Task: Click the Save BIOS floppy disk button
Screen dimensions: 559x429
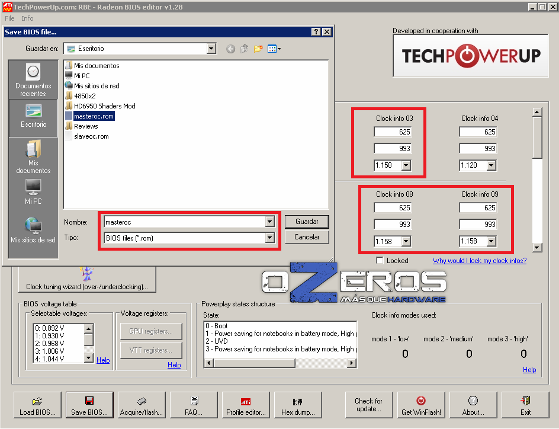Action: [x=89, y=405]
